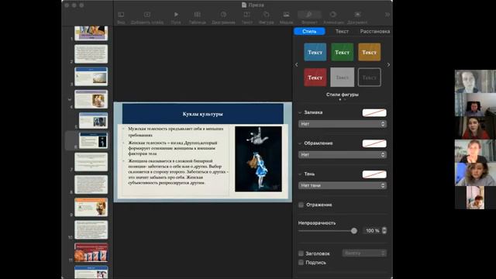Switch to the Расстановка tab
Viewport: 496px width, 279px height.
pos(374,31)
